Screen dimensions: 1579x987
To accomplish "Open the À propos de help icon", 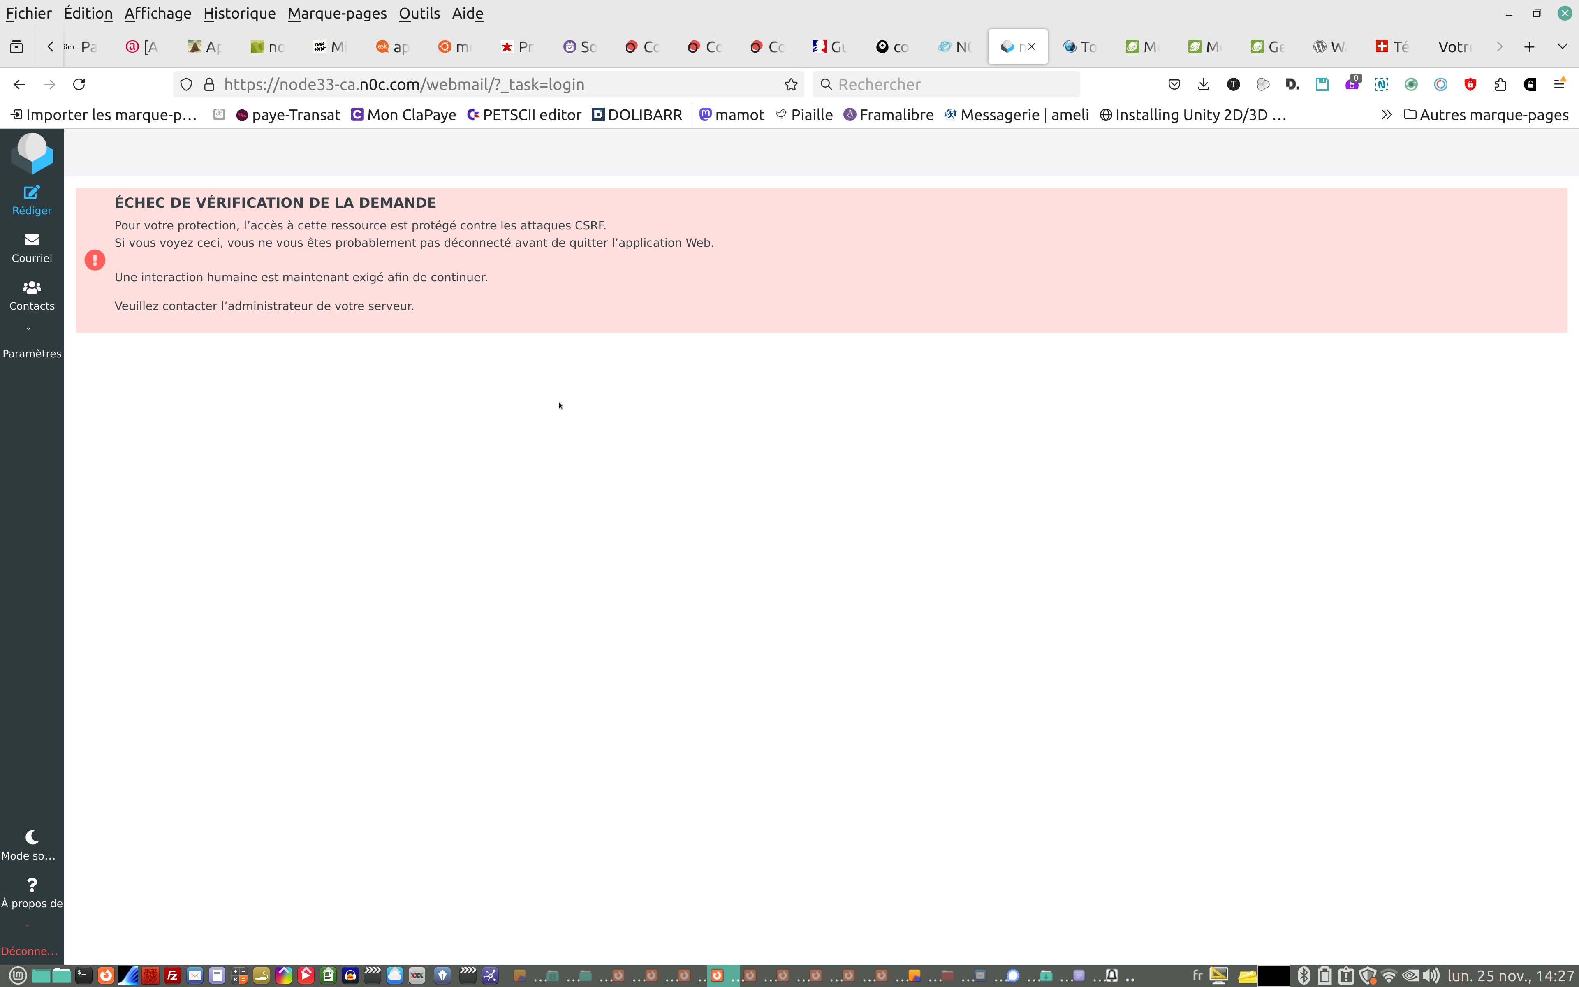I will [31, 885].
